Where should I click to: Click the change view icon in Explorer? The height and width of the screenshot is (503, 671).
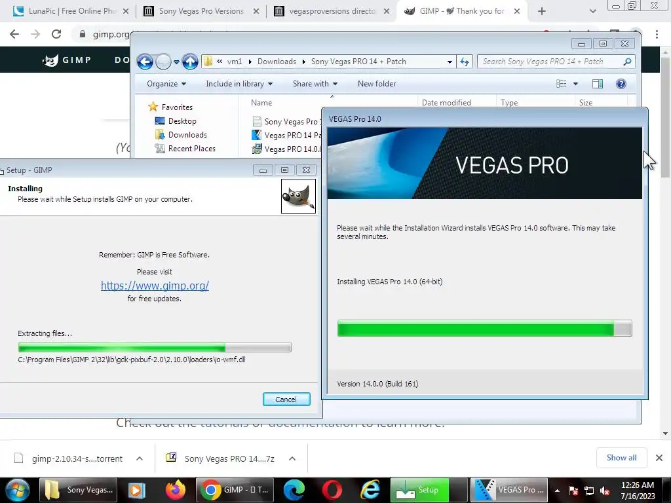point(561,84)
